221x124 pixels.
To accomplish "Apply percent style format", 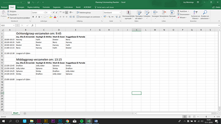I will click(109, 17).
